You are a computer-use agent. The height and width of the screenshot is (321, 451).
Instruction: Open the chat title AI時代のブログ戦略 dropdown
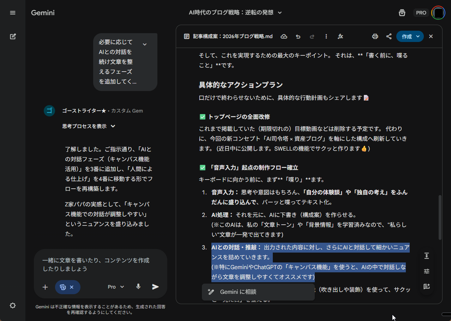coord(235,13)
